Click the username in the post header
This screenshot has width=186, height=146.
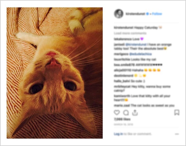click(136, 14)
